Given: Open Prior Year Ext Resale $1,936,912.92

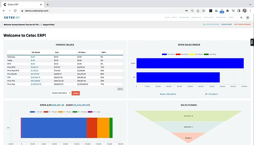Looking at the screenshot, I should [x=36, y=84].
